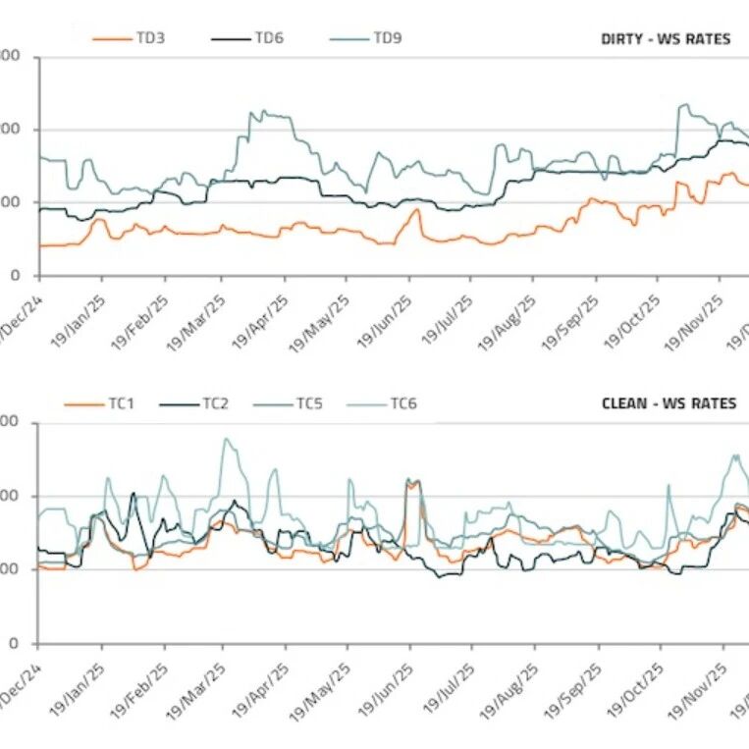Toggle the TC2 legend entry
Image resolution: width=749 pixels, height=749 pixels.
194,404
